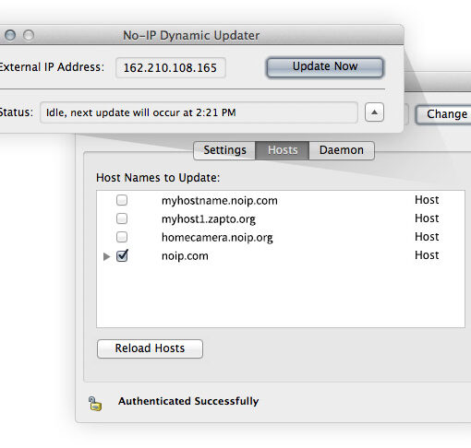The height and width of the screenshot is (448, 471).
Task: Collapse details with the up-triangle button
Action: (374, 112)
